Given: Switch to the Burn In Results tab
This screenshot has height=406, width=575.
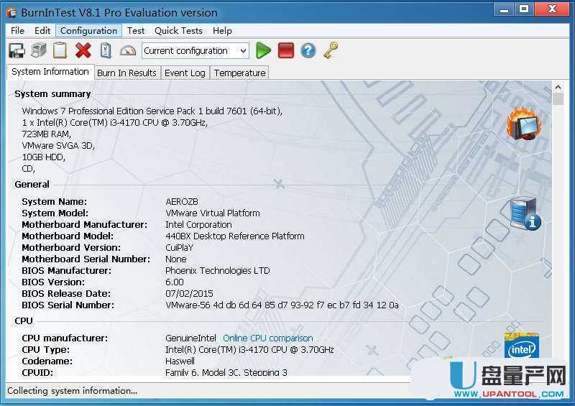Looking at the screenshot, I should [126, 73].
